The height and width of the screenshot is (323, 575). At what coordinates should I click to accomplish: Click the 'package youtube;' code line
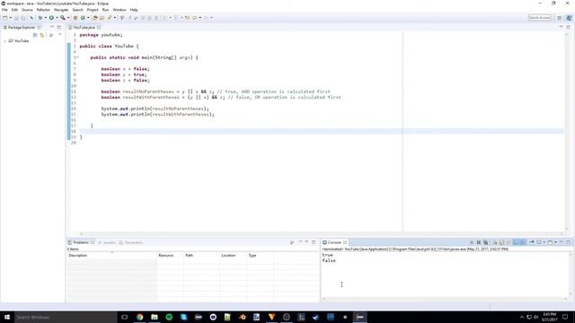coord(102,35)
